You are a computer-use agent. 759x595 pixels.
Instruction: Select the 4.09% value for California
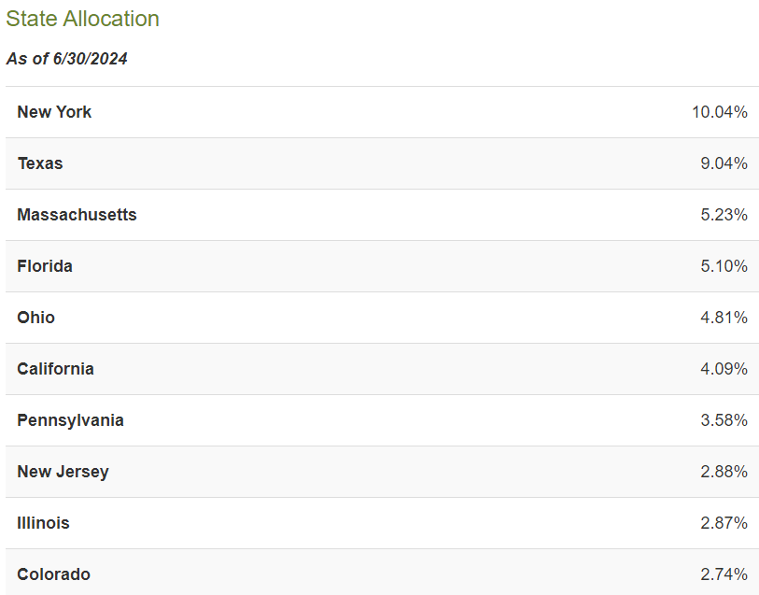pyautogui.click(x=724, y=369)
